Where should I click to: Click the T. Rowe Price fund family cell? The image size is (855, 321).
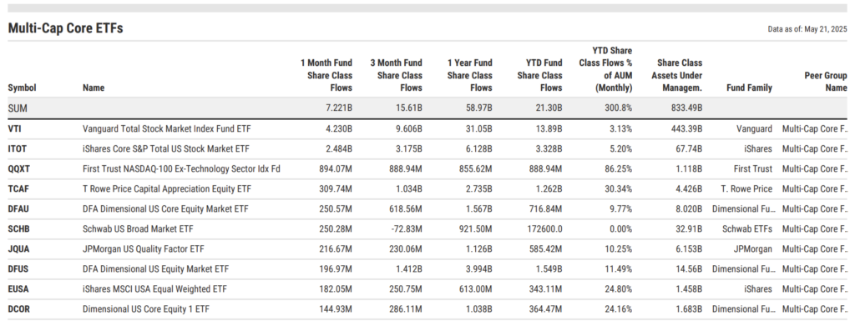click(x=746, y=188)
